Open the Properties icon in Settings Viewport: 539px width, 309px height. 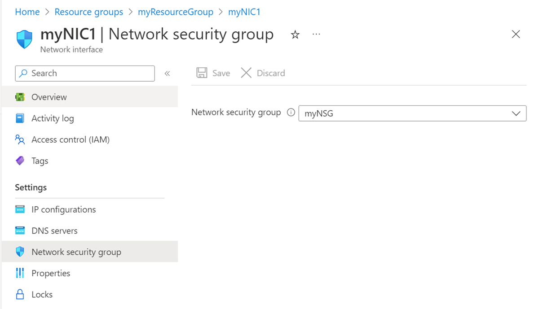click(x=20, y=273)
